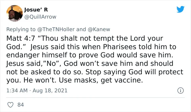Click the "Matt 4:7" reference text
Viewport: 191px width, 112px height.
click(21, 38)
